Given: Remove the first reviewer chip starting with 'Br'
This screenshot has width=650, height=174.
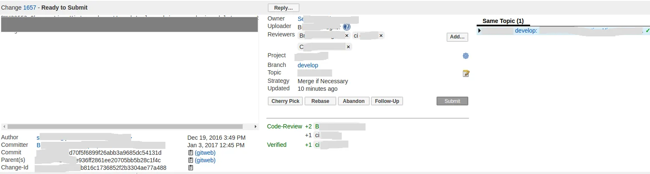Looking at the screenshot, I should point(346,36).
